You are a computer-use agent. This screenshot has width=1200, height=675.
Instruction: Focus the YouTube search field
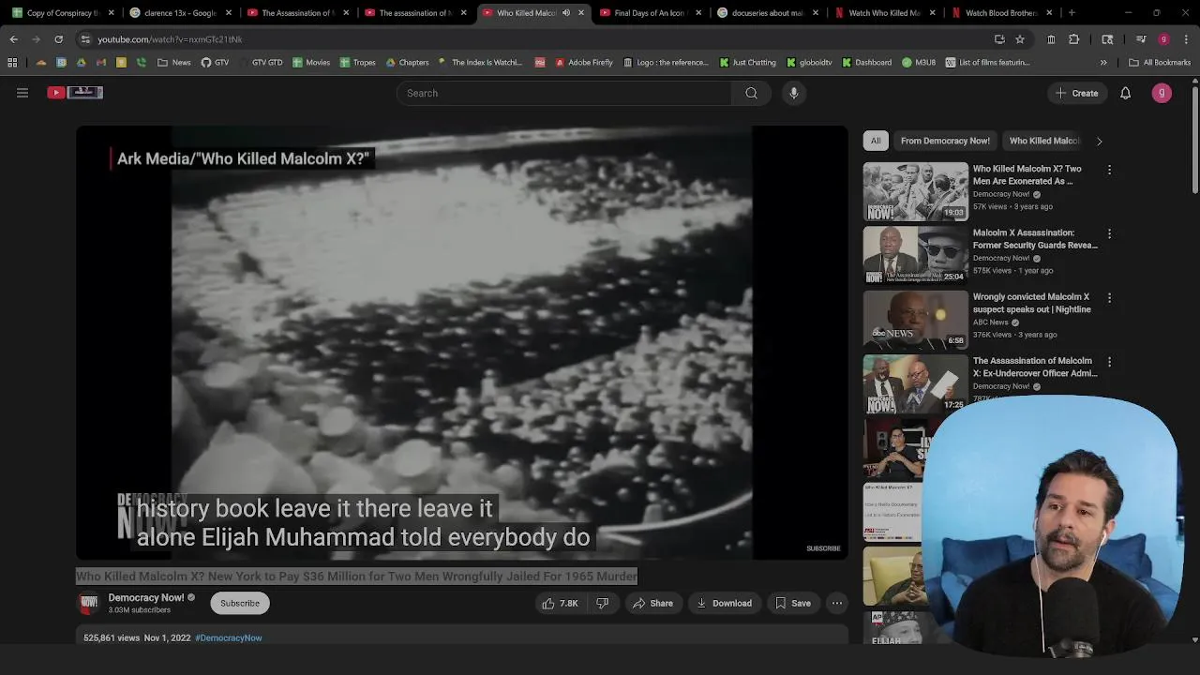coord(563,93)
